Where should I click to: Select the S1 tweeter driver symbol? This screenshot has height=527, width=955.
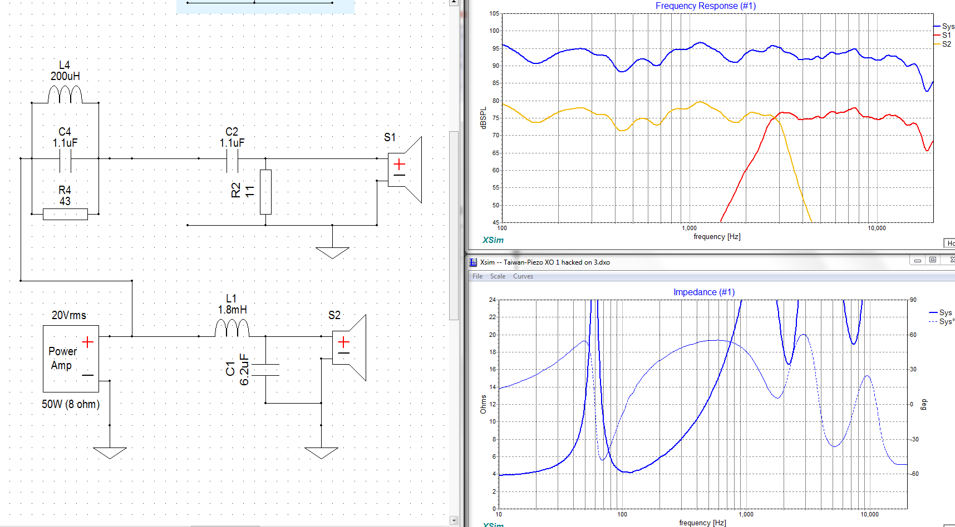[405, 170]
